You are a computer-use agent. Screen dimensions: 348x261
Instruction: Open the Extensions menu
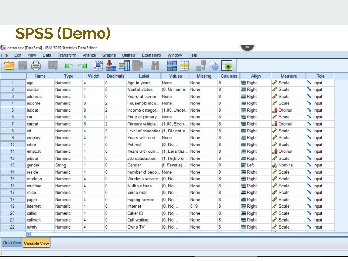[x=151, y=55]
